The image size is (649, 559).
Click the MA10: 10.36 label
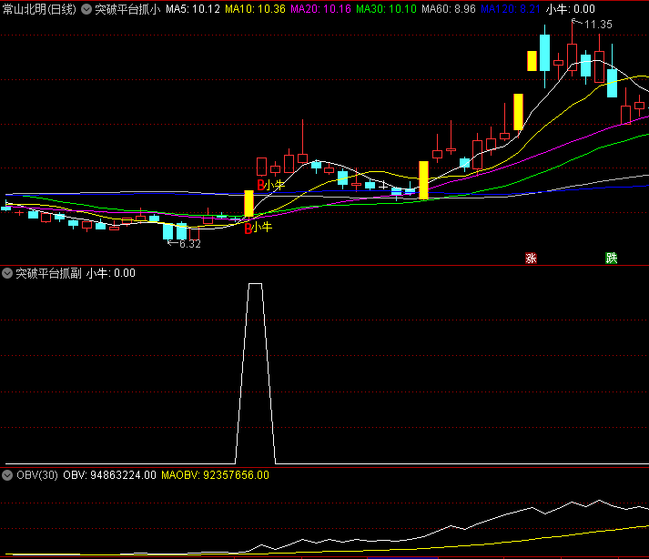tap(255, 9)
